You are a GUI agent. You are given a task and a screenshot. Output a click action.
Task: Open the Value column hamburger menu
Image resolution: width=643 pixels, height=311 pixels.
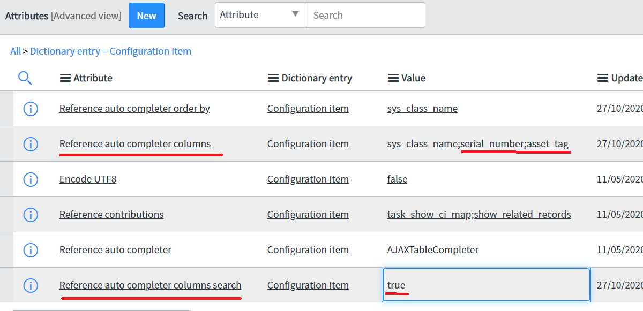392,78
